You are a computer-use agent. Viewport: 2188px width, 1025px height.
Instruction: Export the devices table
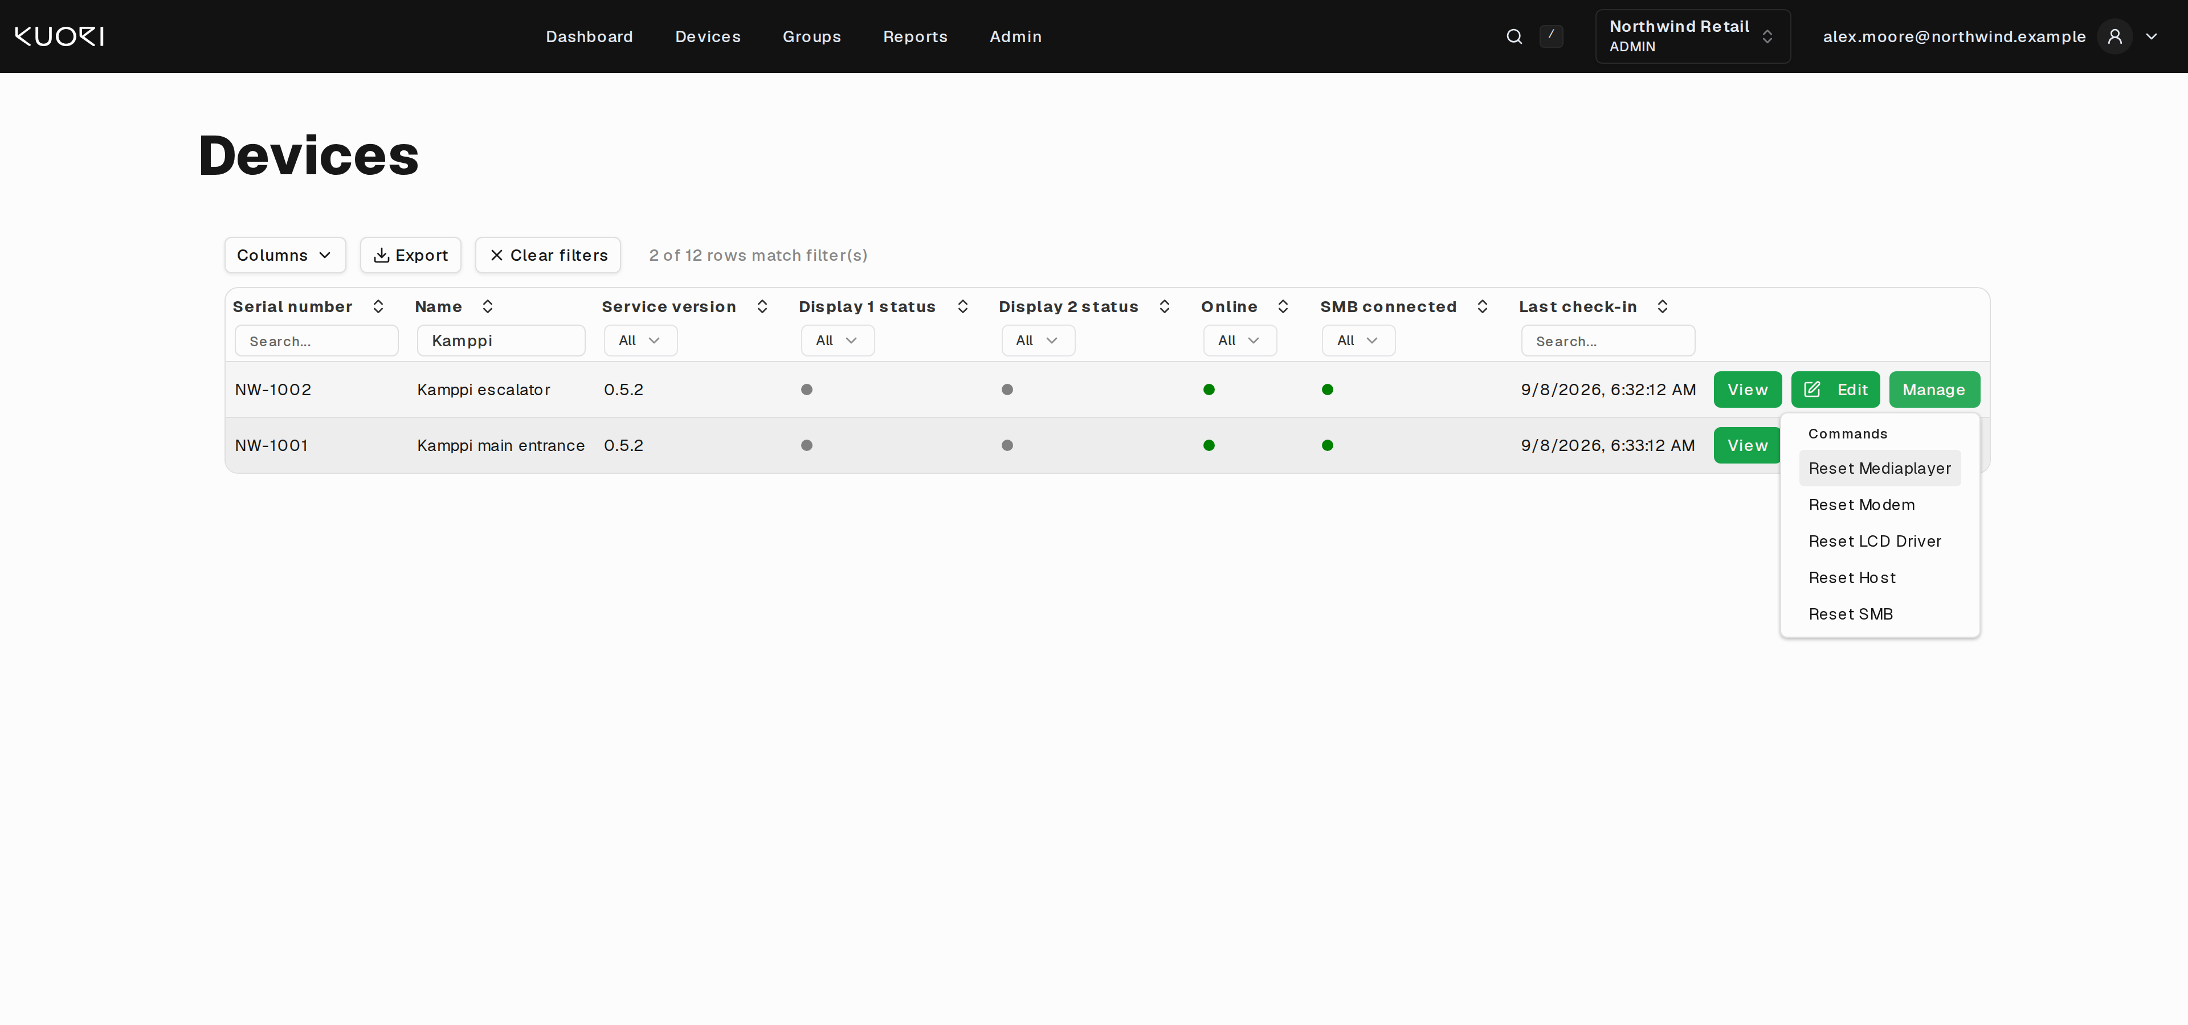coord(410,256)
